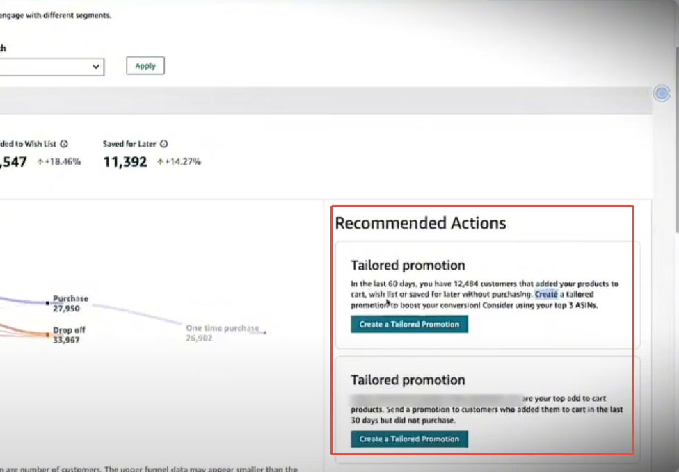The height and width of the screenshot is (472, 679).
Task: Click the blue circular icon at right edge
Action: pos(661,94)
